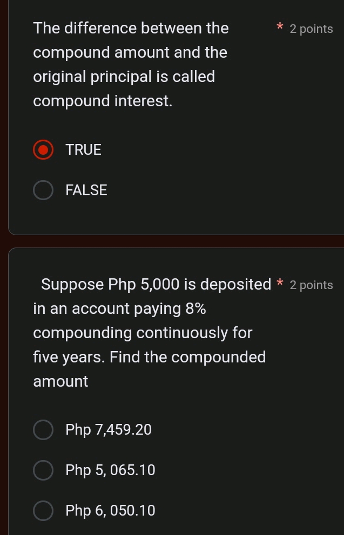Image resolution: width=344 pixels, height=535 pixels.
Task: Click the required asterisk on the first question
Action: coord(279,27)
